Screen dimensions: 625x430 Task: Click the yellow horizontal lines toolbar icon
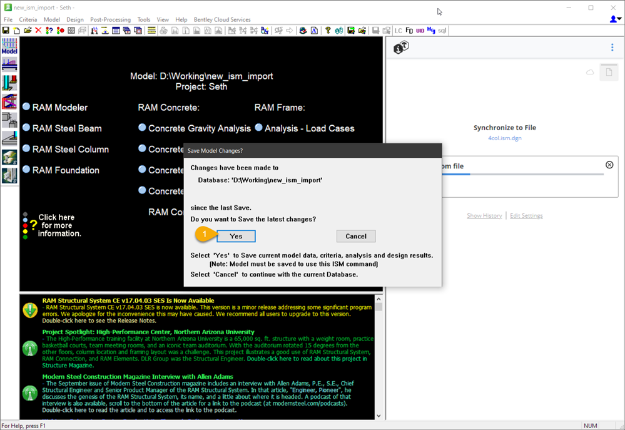(x=151, y=30)
